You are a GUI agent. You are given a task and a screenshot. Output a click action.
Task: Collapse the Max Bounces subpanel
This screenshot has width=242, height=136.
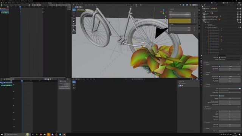pos(208,109)
